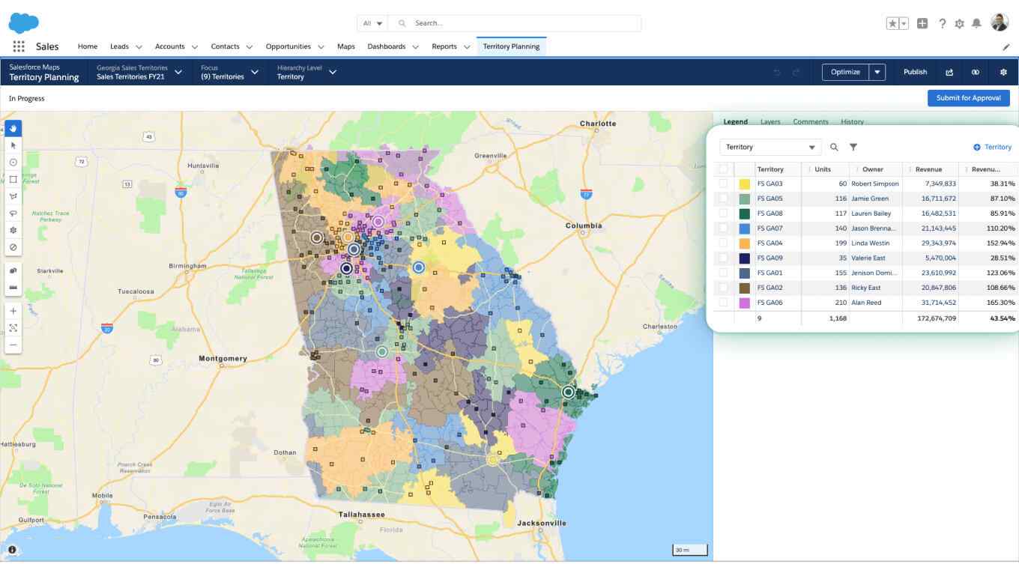
Task: Tick the FS GA05 row checkbox
Action: click(x=723, y=198)
